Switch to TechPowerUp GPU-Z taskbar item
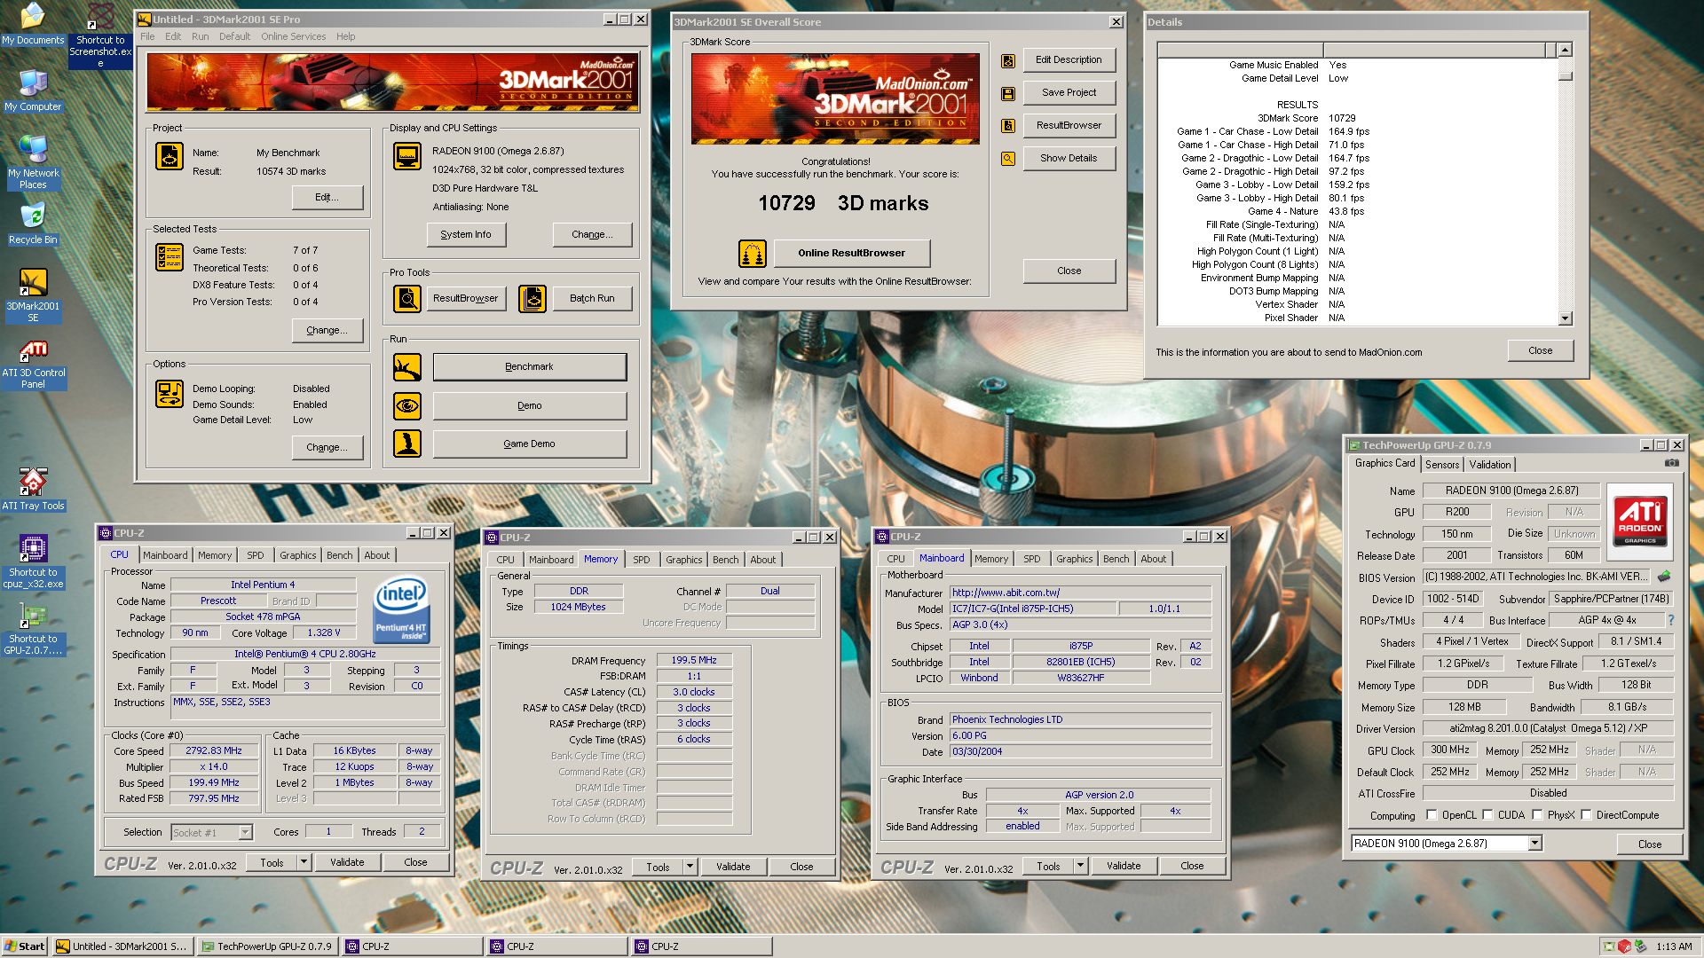Image resolution: width=1704 pixels, height=958 pixels. [x=267, y=946]
